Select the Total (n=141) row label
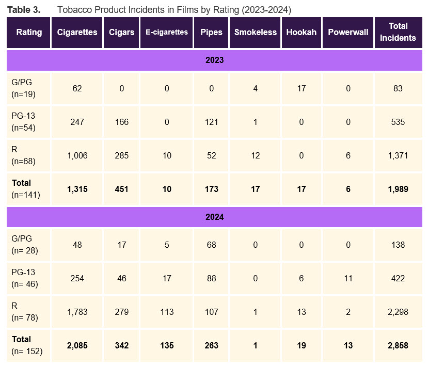Screen dimensions: 428x367 25,189
